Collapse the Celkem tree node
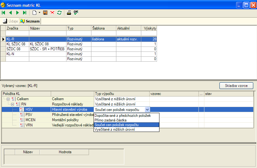Image resolution: width=257 pixels, height=168 pixels. (x=8, y=99)
